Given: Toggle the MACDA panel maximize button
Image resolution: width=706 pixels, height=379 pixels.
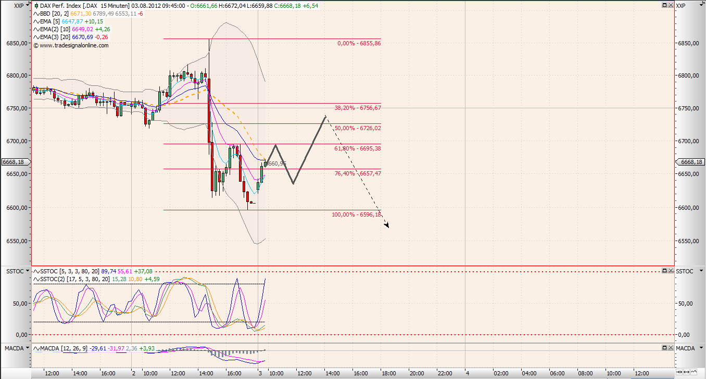Looking at the screenshot, I should (664, 348).
